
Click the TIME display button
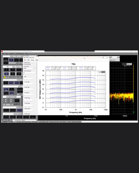click(6, 83)
